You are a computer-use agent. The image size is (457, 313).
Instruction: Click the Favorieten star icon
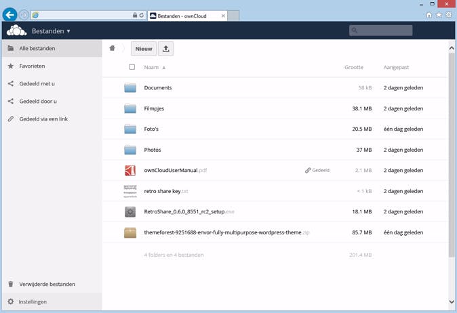(x=11, y=66)
